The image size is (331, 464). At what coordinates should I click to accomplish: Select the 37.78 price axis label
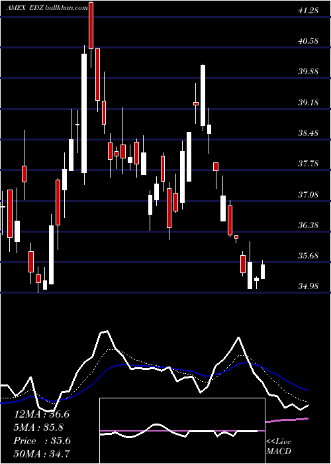(x=308, y=164)
